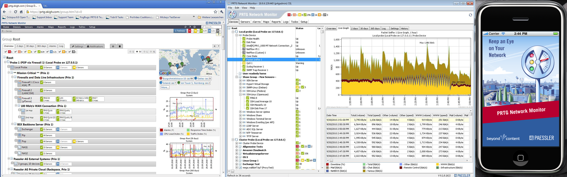Viewport: 567px width, 177px height.
Task: Click the browser home icon
Action: [x=21, y=12]
